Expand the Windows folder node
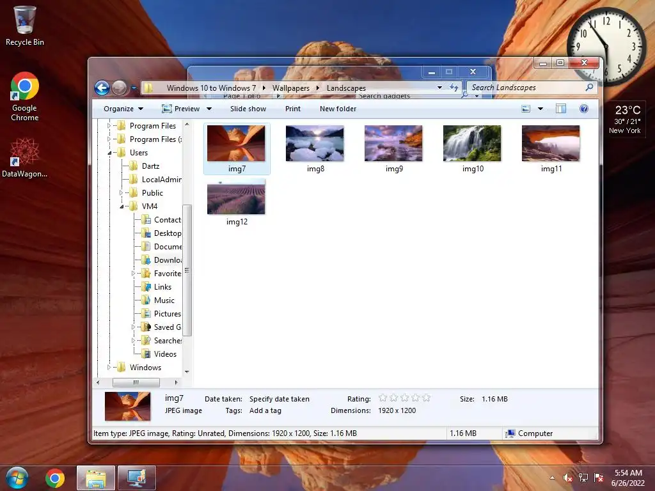The image size is (655, 491). coord(109,368)
